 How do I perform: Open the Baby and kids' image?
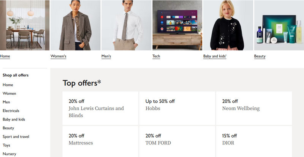[x=228, y=25]
